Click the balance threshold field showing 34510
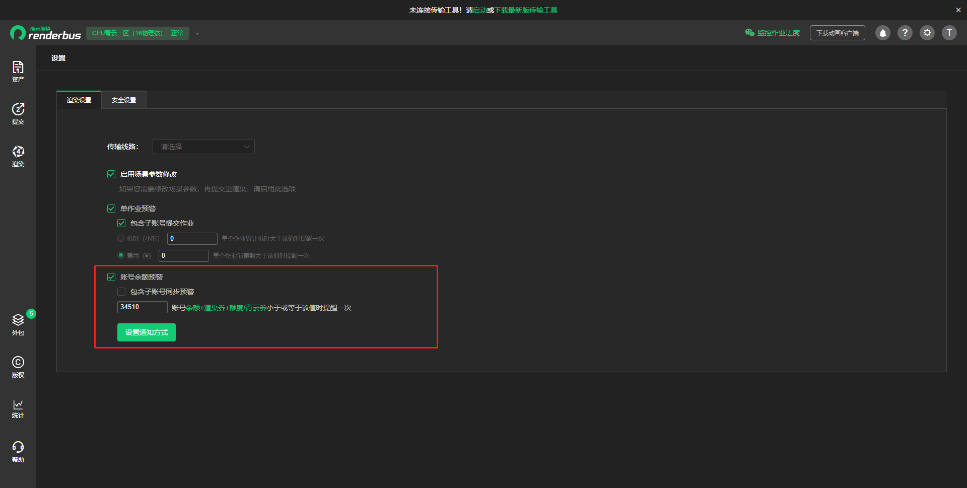This screenshot has width=967, height=488. pyautogui.click(x=143, y=307)
